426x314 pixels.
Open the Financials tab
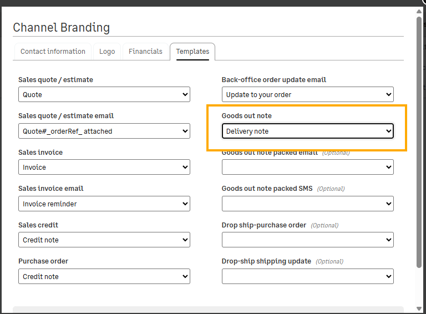pos(145,52)
